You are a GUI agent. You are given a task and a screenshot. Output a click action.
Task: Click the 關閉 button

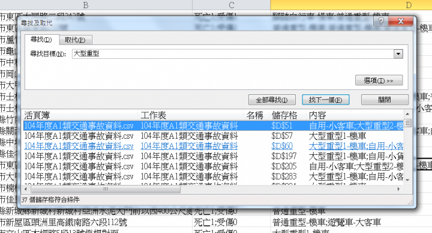(385, 100)
